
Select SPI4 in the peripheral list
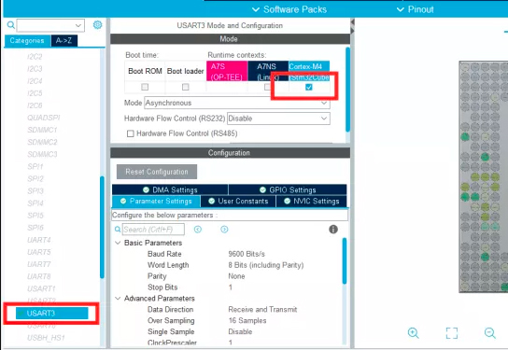click(35, 203)
